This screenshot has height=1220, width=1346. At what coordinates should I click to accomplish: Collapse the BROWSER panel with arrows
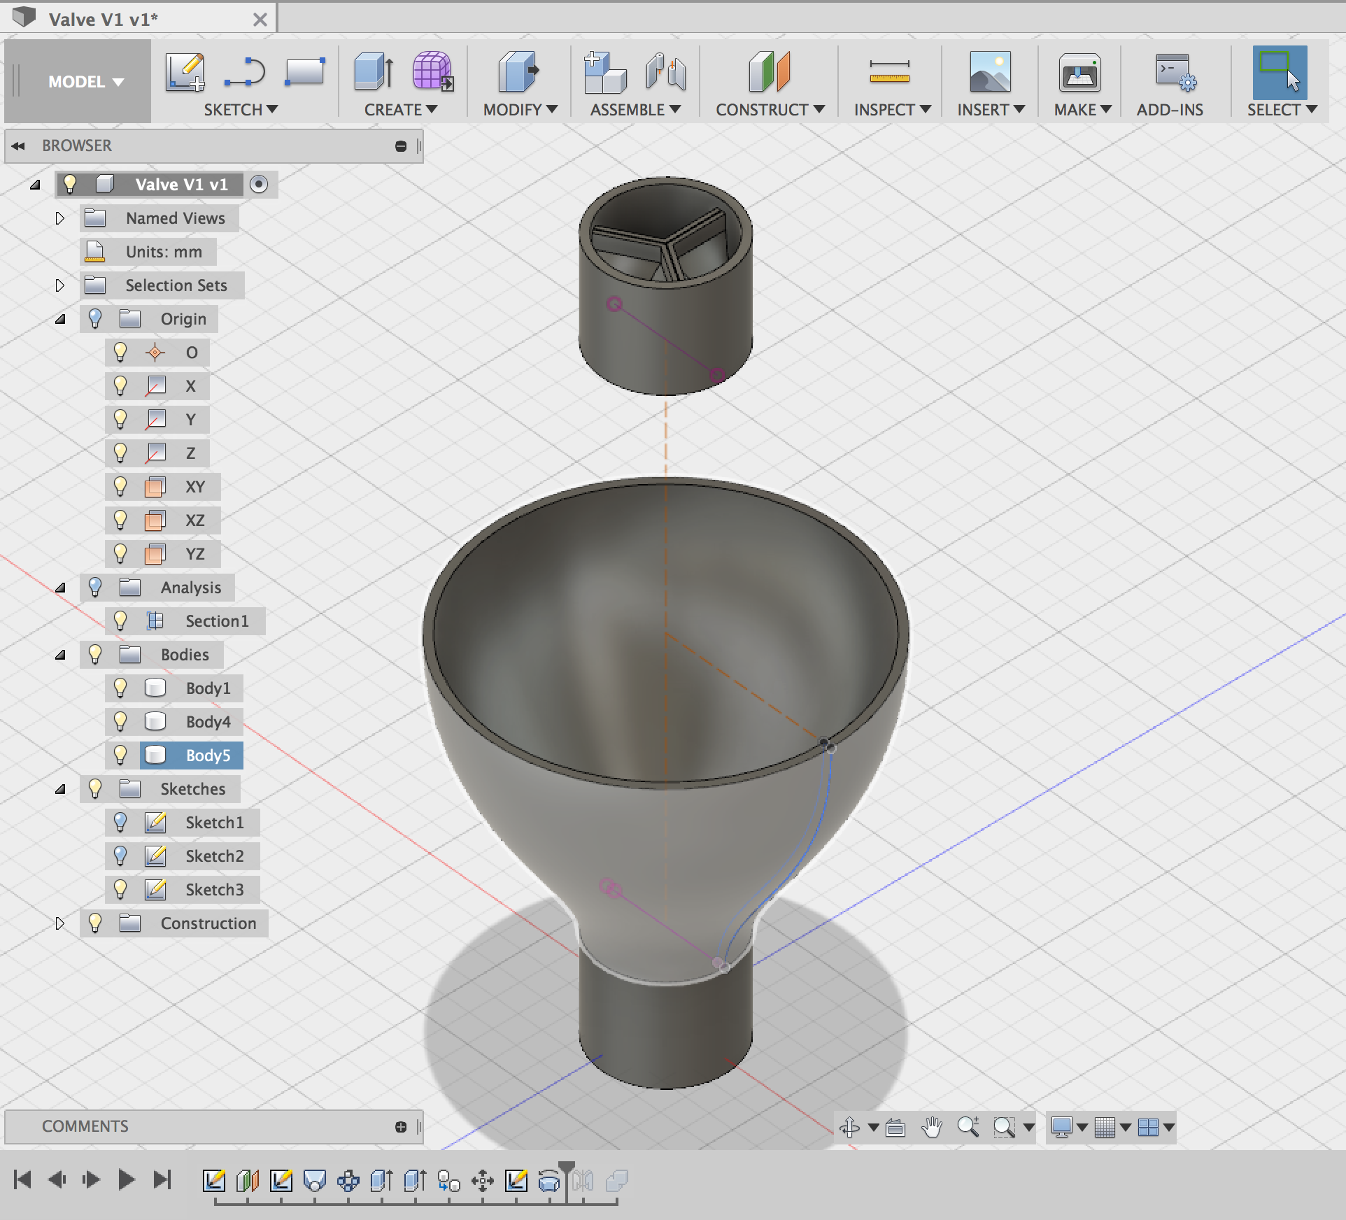click(x=18, y=146)
